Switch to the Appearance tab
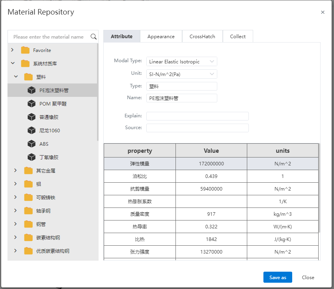Screen dimensions: 334x289 [x=161, y=36]
